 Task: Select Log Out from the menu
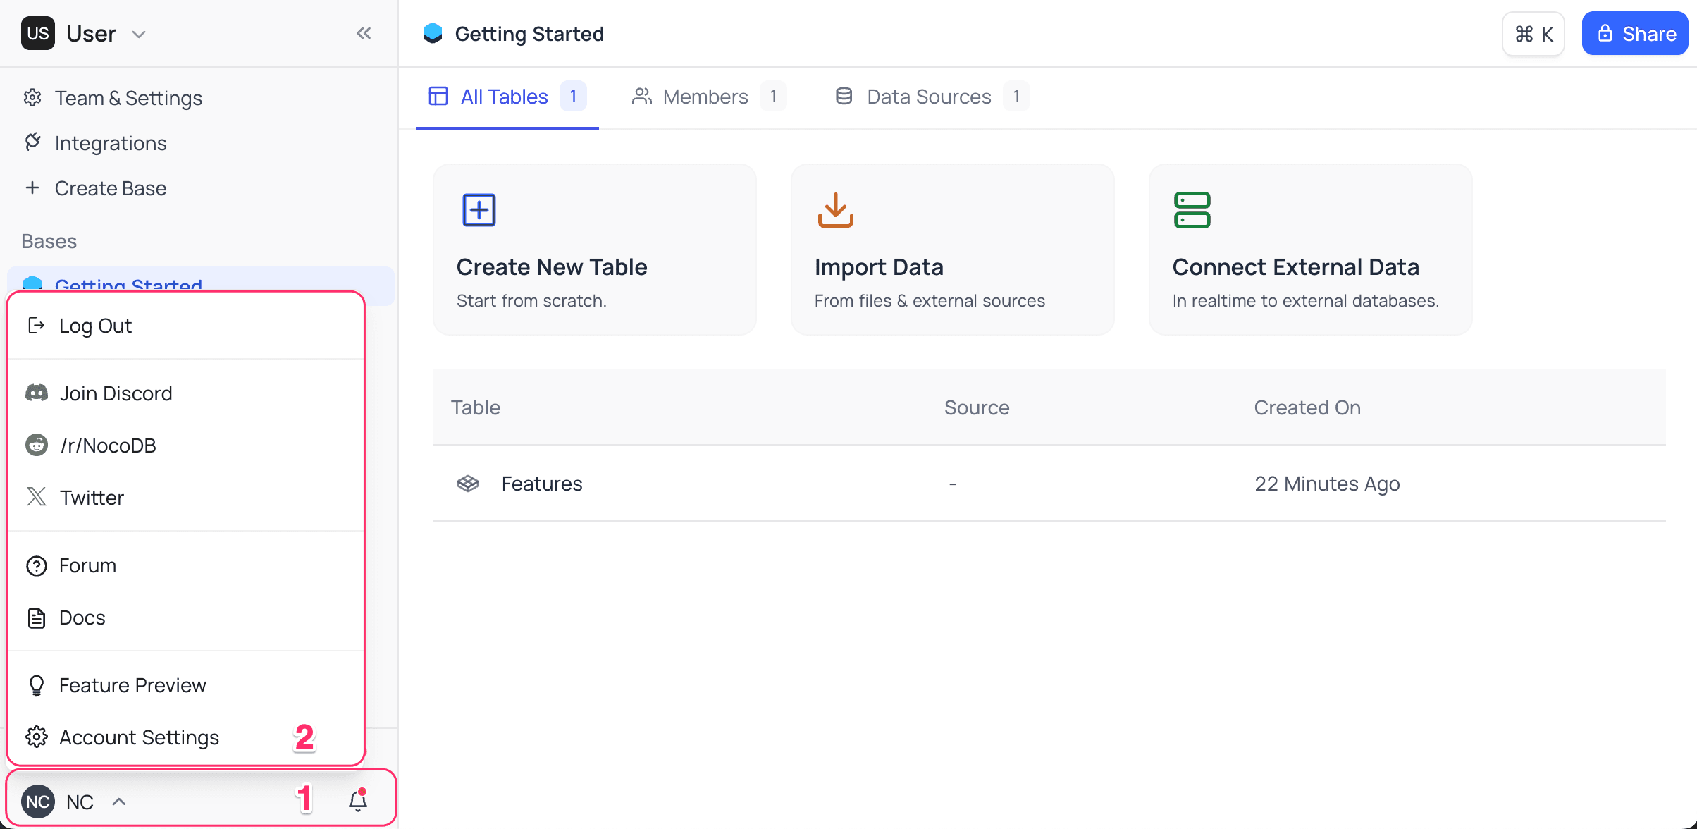pos(95,326)
